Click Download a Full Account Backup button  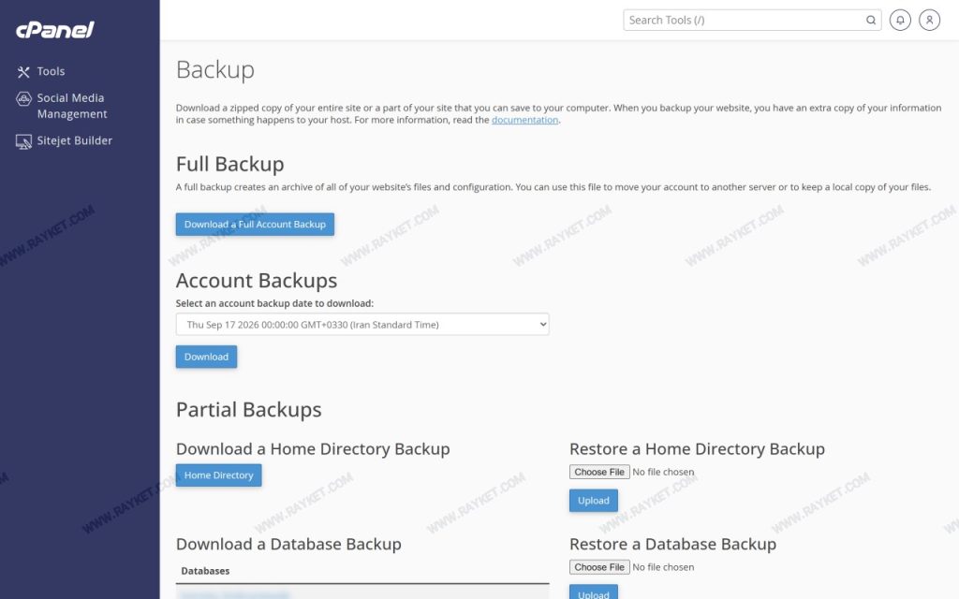pos(255,225)
